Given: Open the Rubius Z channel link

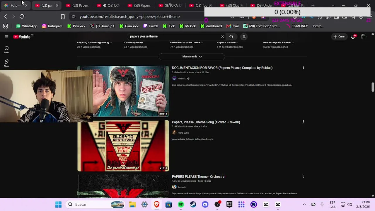Looking at the screenshot, I should pyautogui.click(x=181, y=79).
